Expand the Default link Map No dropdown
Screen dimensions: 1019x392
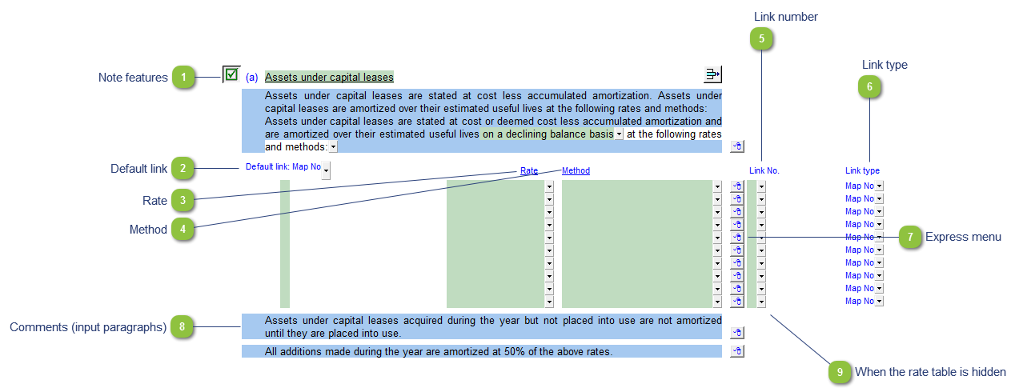click(x=326, y=170)
